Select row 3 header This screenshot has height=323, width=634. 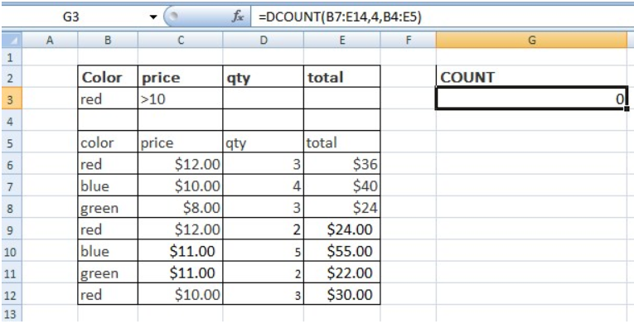[12, 99]
